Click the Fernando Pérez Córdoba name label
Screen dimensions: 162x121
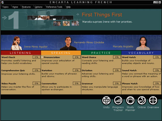point(89,42)
